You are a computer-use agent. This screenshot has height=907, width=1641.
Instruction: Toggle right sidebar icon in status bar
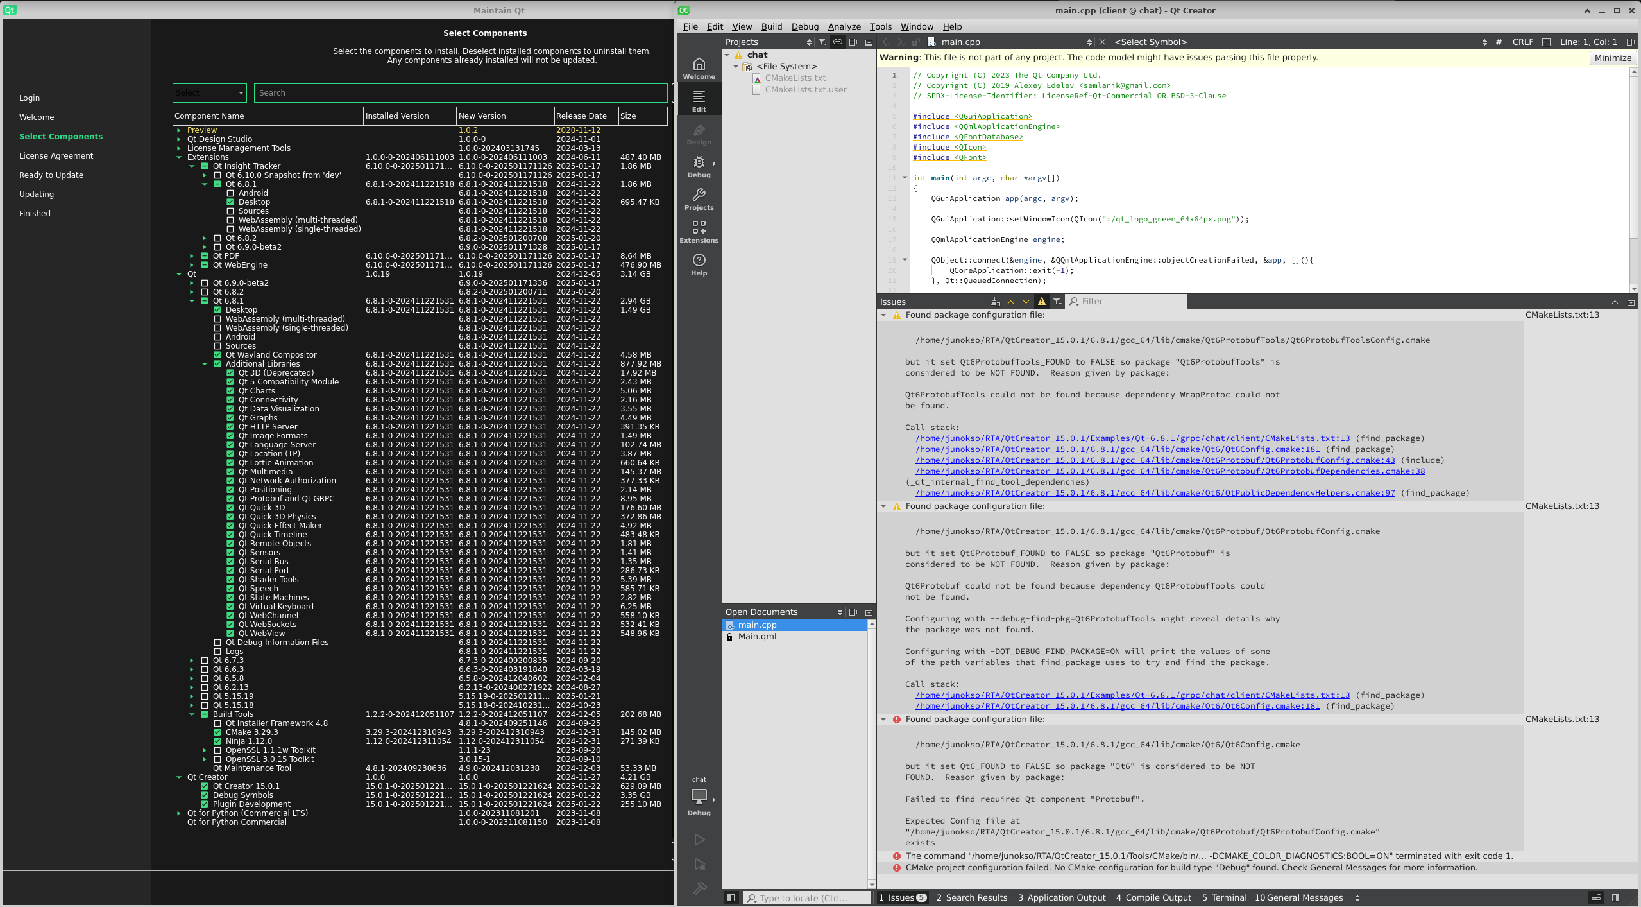tap(1615, 898)
